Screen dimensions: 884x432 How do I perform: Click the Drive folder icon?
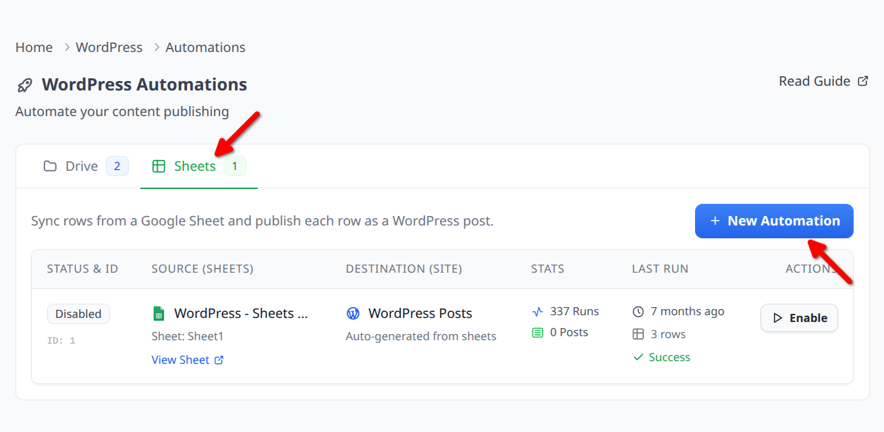(50, 166)
